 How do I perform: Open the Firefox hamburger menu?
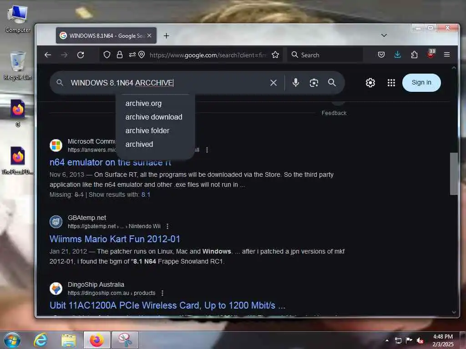pos(447,55)
